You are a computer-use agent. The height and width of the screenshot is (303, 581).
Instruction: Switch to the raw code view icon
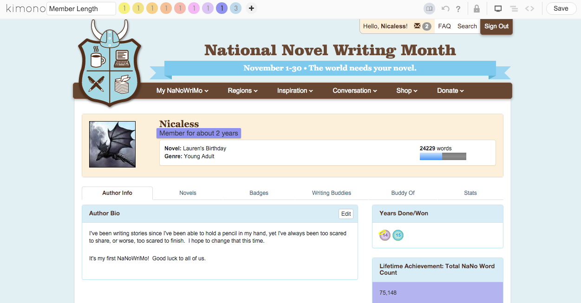click(529, 8)
